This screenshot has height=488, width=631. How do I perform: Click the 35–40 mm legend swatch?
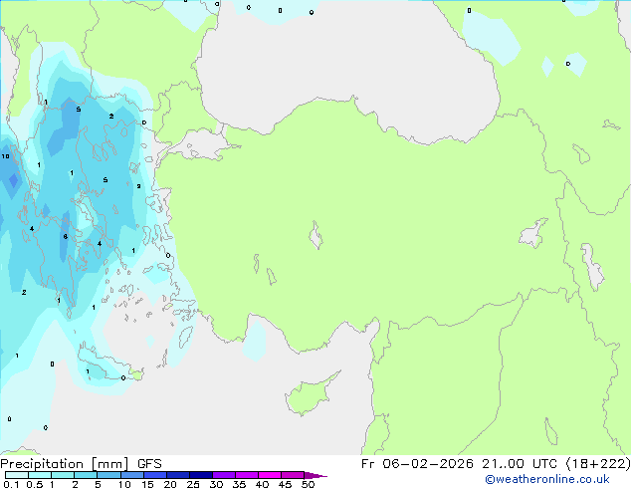[x=246, y=475]
